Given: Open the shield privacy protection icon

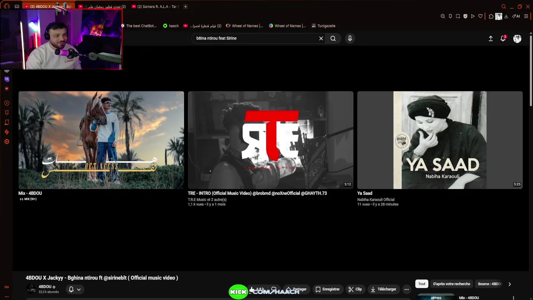Looking at the screenshot, I should 465,16.
